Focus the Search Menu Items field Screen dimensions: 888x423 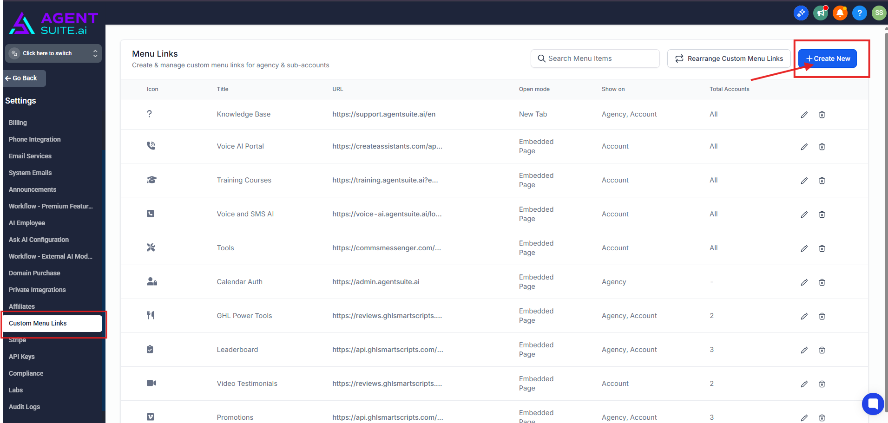(595, 59)
